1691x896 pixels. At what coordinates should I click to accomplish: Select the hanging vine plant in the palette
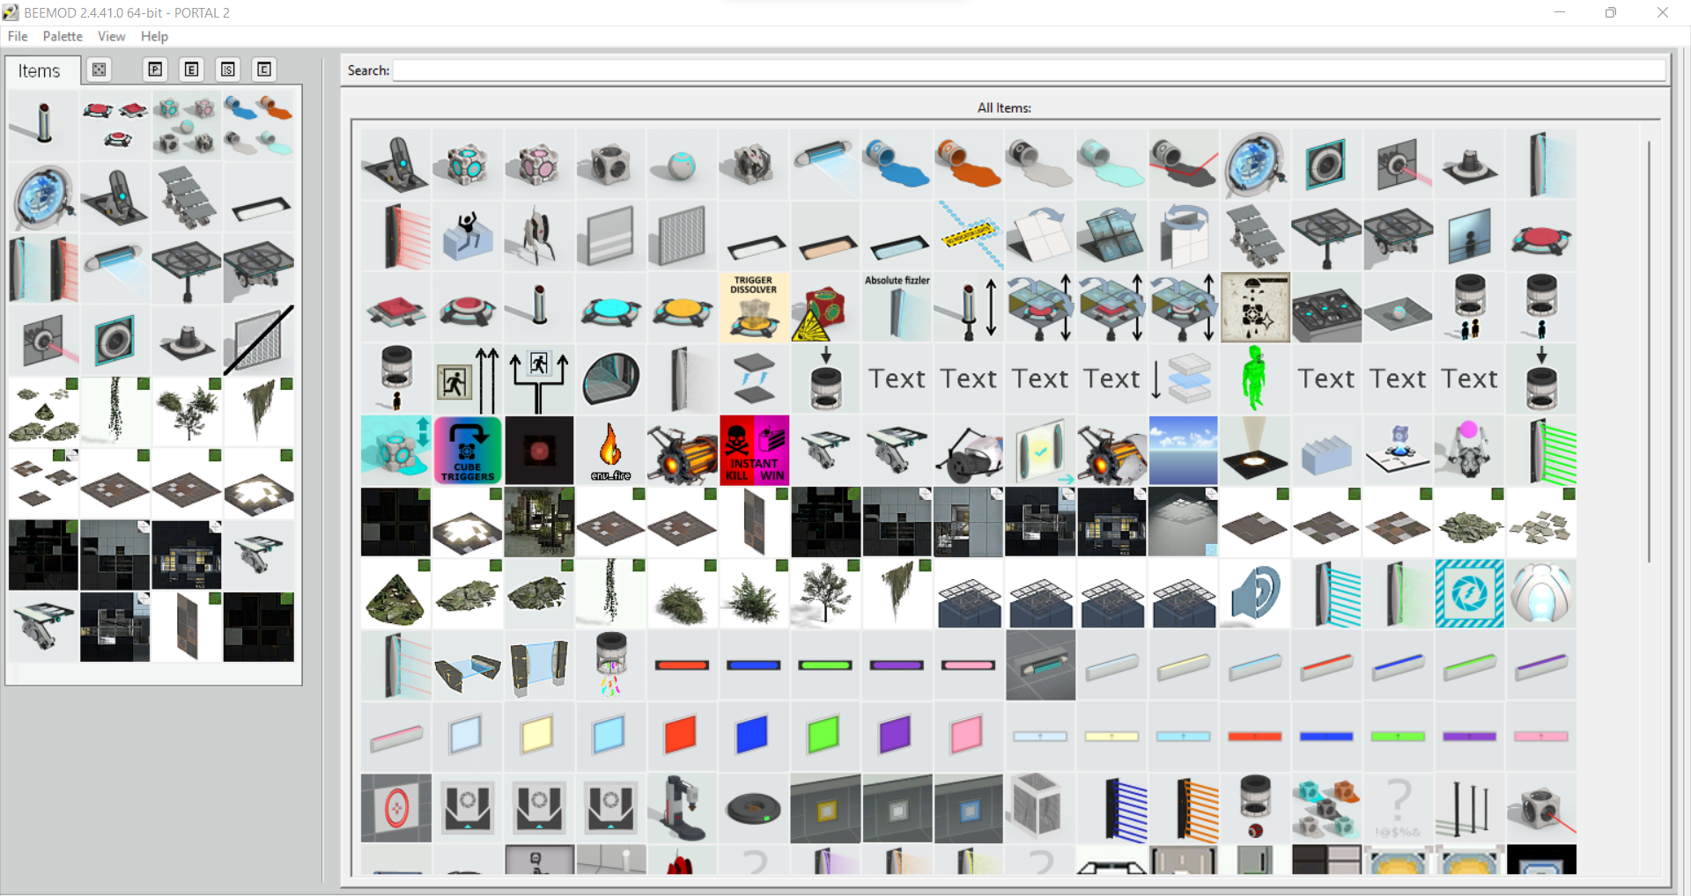pyautogui.click(x=115, y=411)
